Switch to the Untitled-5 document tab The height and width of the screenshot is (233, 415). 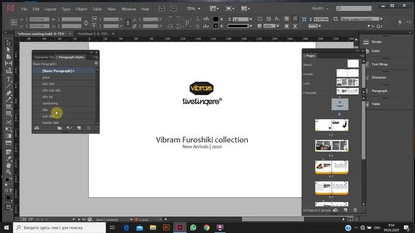point(92,34)
